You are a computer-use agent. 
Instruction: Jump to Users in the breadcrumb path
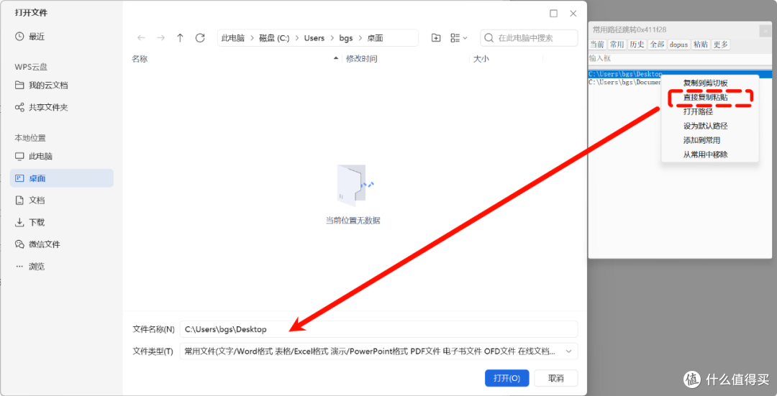point(314,38)
